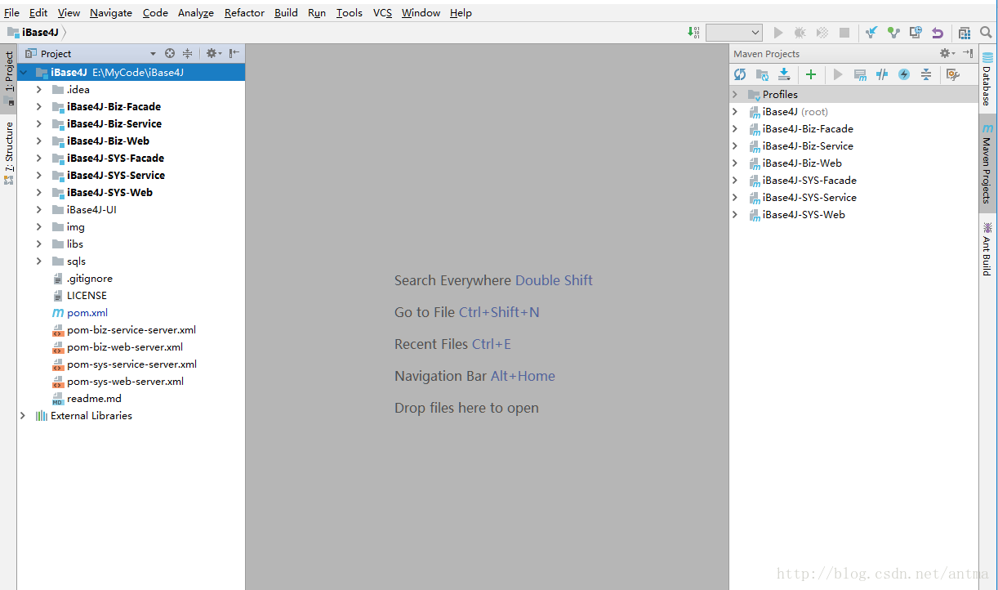This screenshot has height=590, width=998.
Task: Click the Execute Maven Goal icon
Action: (860, 74)
